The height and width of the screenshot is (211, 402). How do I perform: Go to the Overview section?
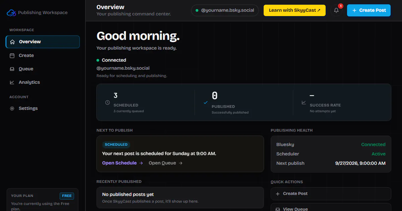[43, 42]
